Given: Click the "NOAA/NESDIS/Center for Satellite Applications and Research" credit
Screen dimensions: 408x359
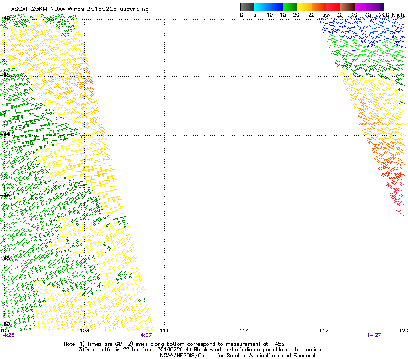Looking at the screenshot, I should coord(238,356).
